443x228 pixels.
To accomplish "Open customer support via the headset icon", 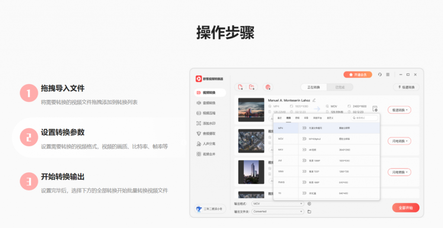I will [380, 74].
